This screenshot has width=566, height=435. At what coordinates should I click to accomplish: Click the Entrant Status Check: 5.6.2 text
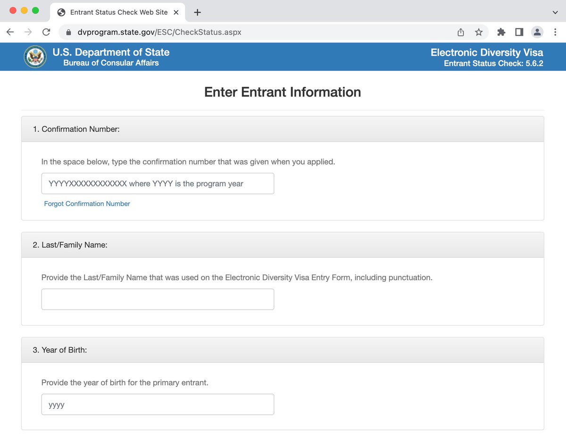pos(493,63)
